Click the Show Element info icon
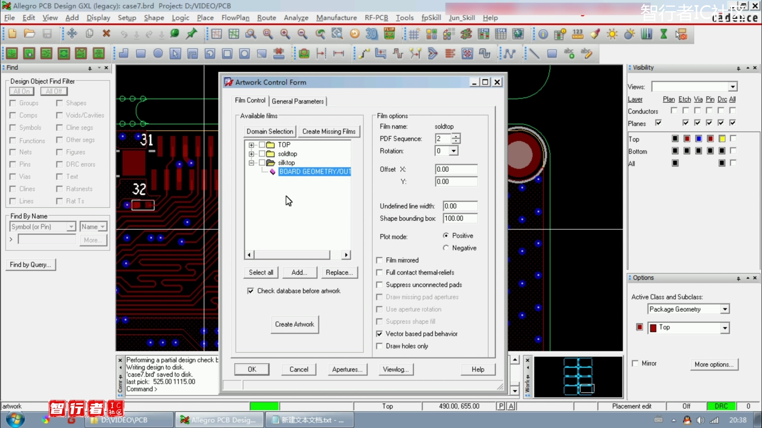 543,34
